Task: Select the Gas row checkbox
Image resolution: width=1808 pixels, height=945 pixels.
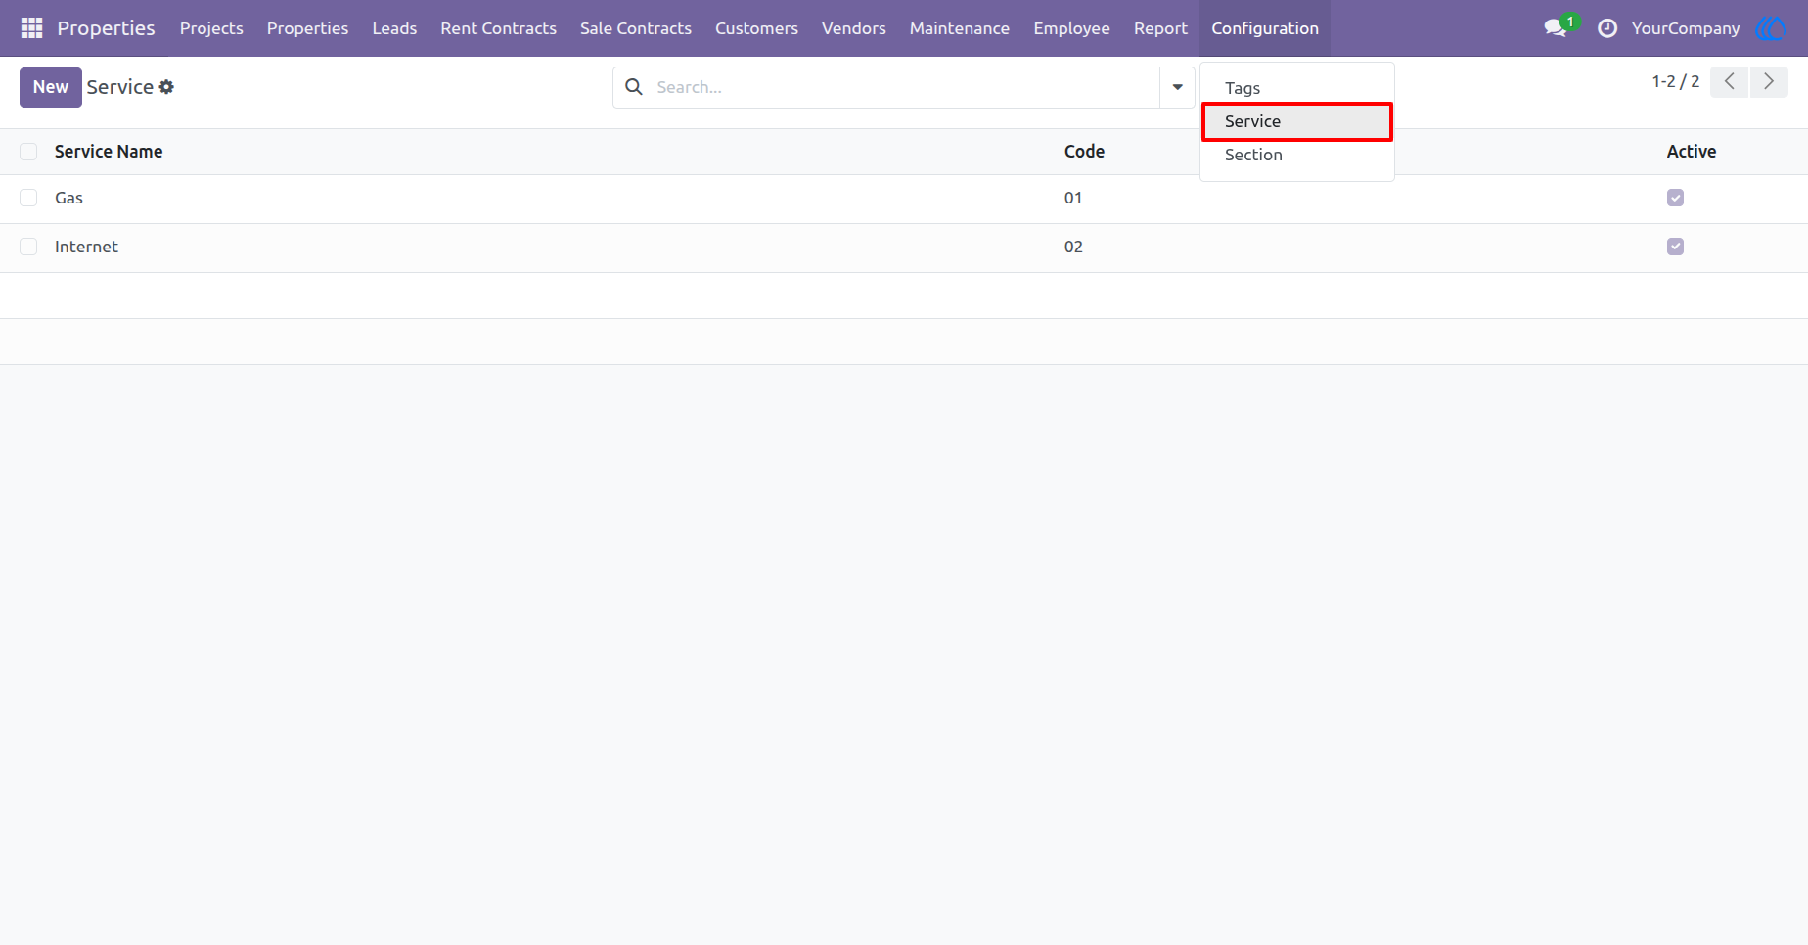Action: [28, 198]
